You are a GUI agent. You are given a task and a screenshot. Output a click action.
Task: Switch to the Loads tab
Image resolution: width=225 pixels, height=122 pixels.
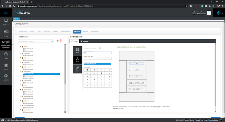point(39,32)
